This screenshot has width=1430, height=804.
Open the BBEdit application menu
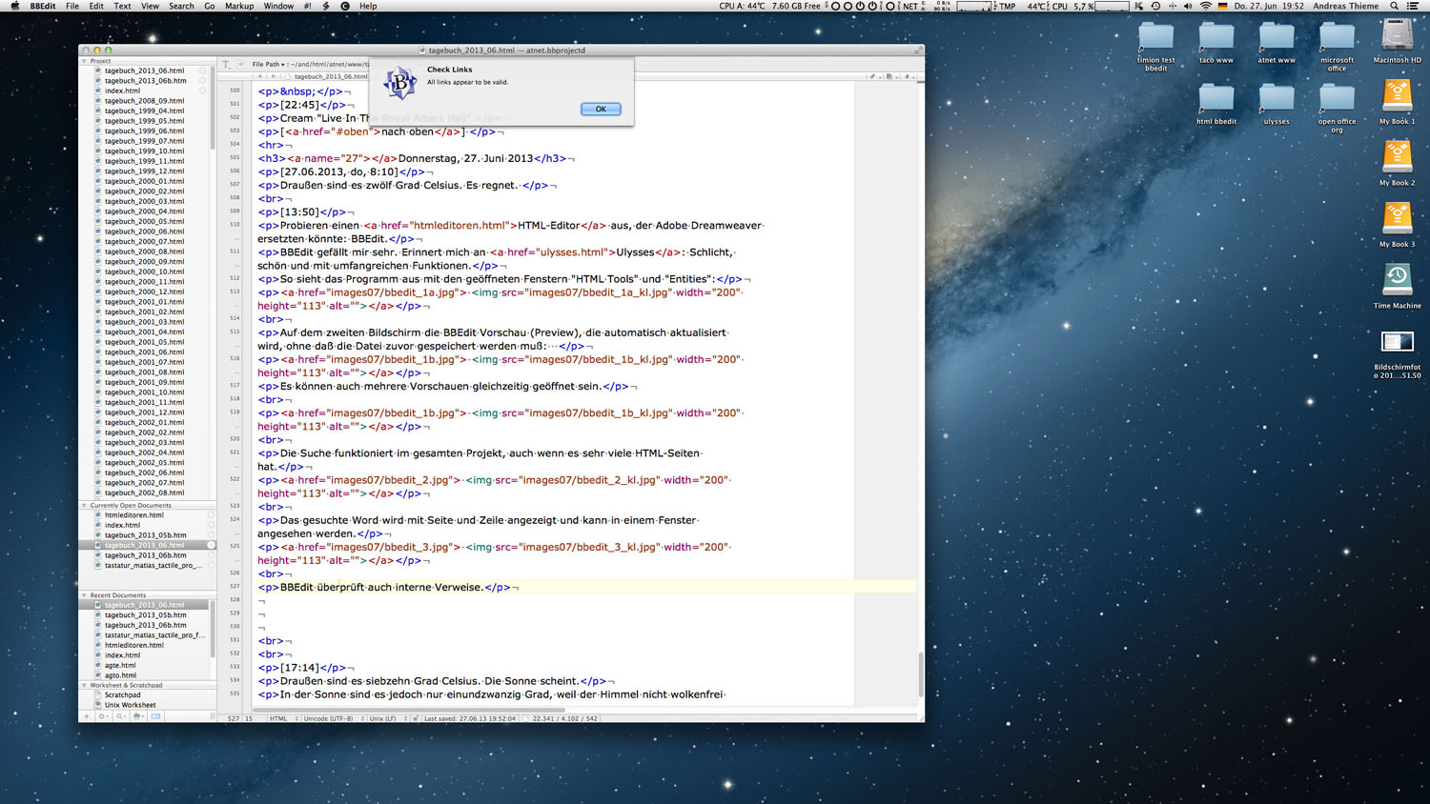point(42,6)
